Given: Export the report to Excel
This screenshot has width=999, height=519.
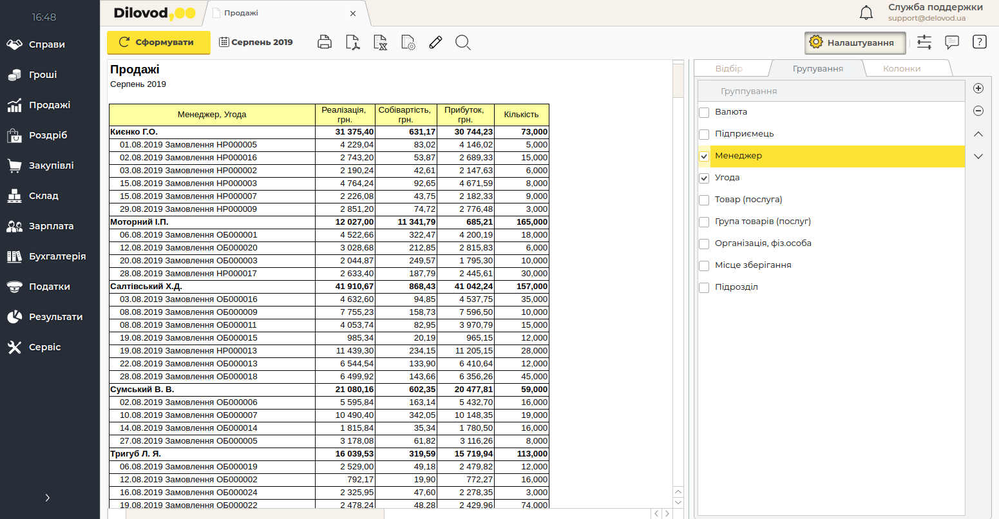Looking at the screenshot, I should [x=380, y=42].
